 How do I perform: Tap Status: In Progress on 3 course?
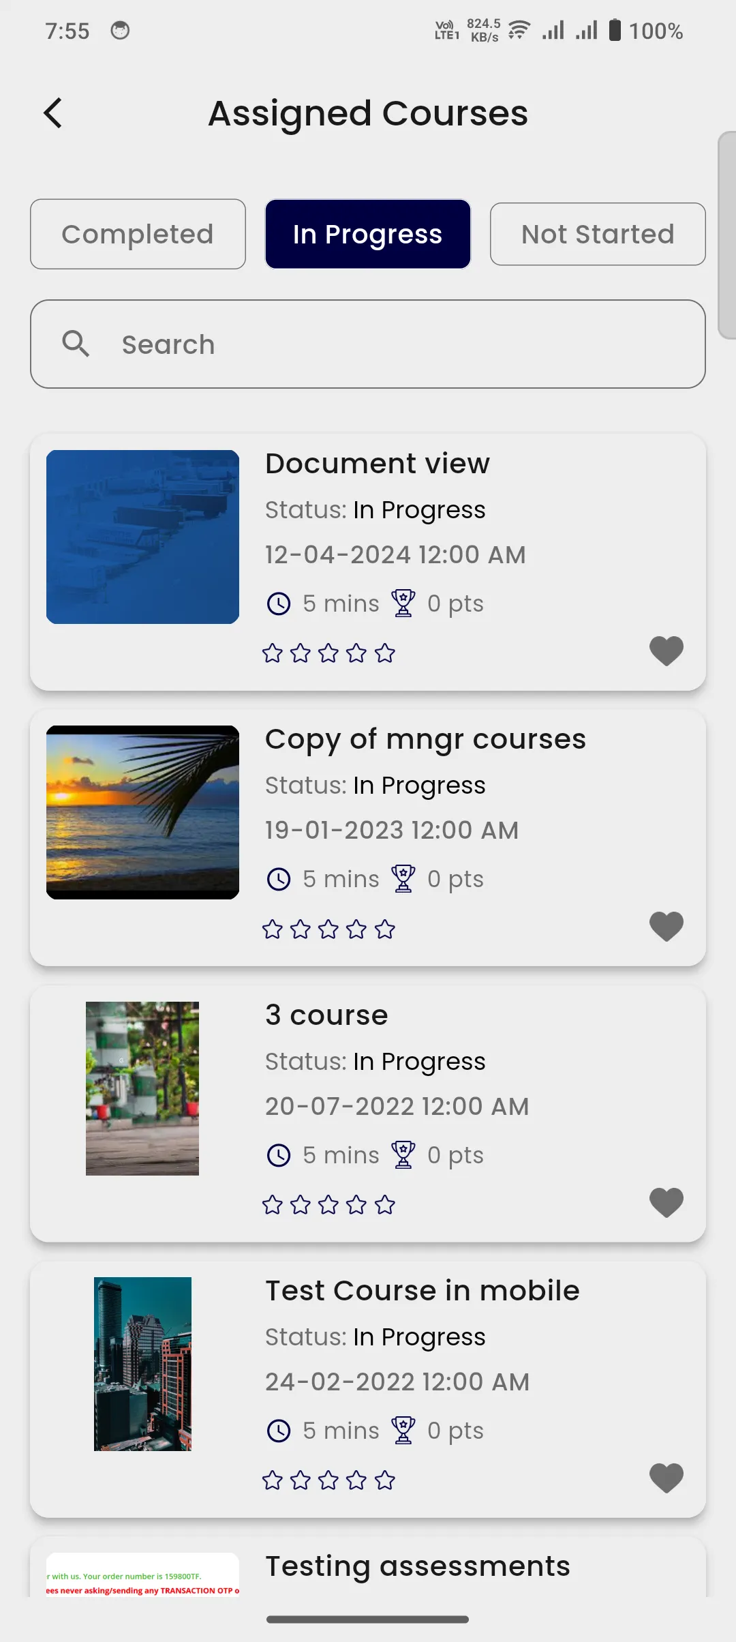375,1062
